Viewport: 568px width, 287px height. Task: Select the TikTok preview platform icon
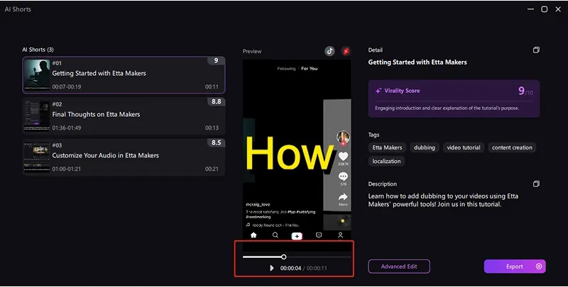(x=329, y=51)
